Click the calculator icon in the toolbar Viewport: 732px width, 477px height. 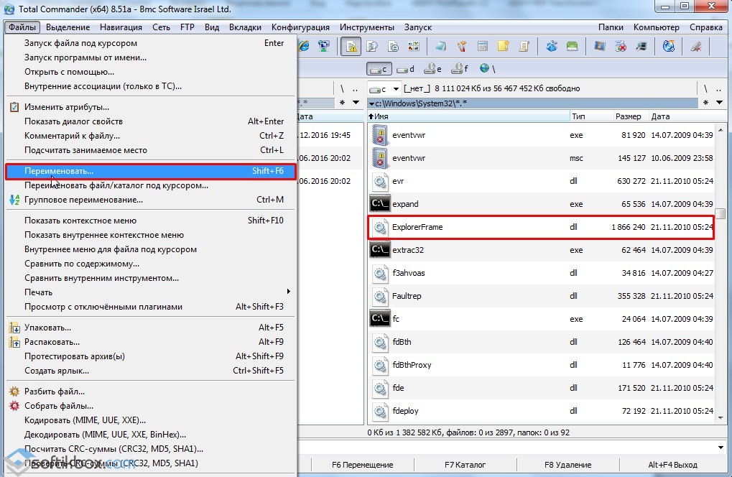482,47
